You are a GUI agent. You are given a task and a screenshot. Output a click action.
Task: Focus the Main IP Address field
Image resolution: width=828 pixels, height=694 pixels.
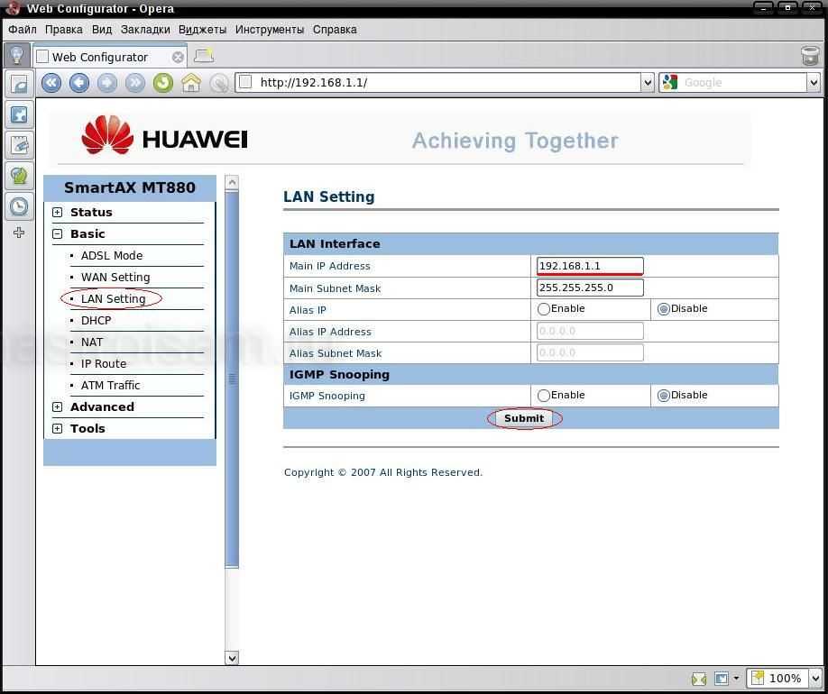pyautogui.click(x=590, y=266)
